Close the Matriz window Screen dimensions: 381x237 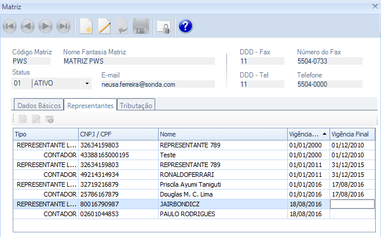[374, 6]
